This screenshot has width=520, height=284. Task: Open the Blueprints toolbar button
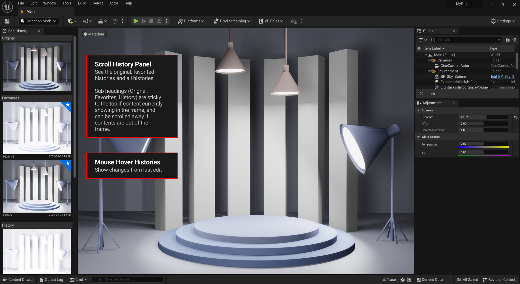(x=87, y=21)
